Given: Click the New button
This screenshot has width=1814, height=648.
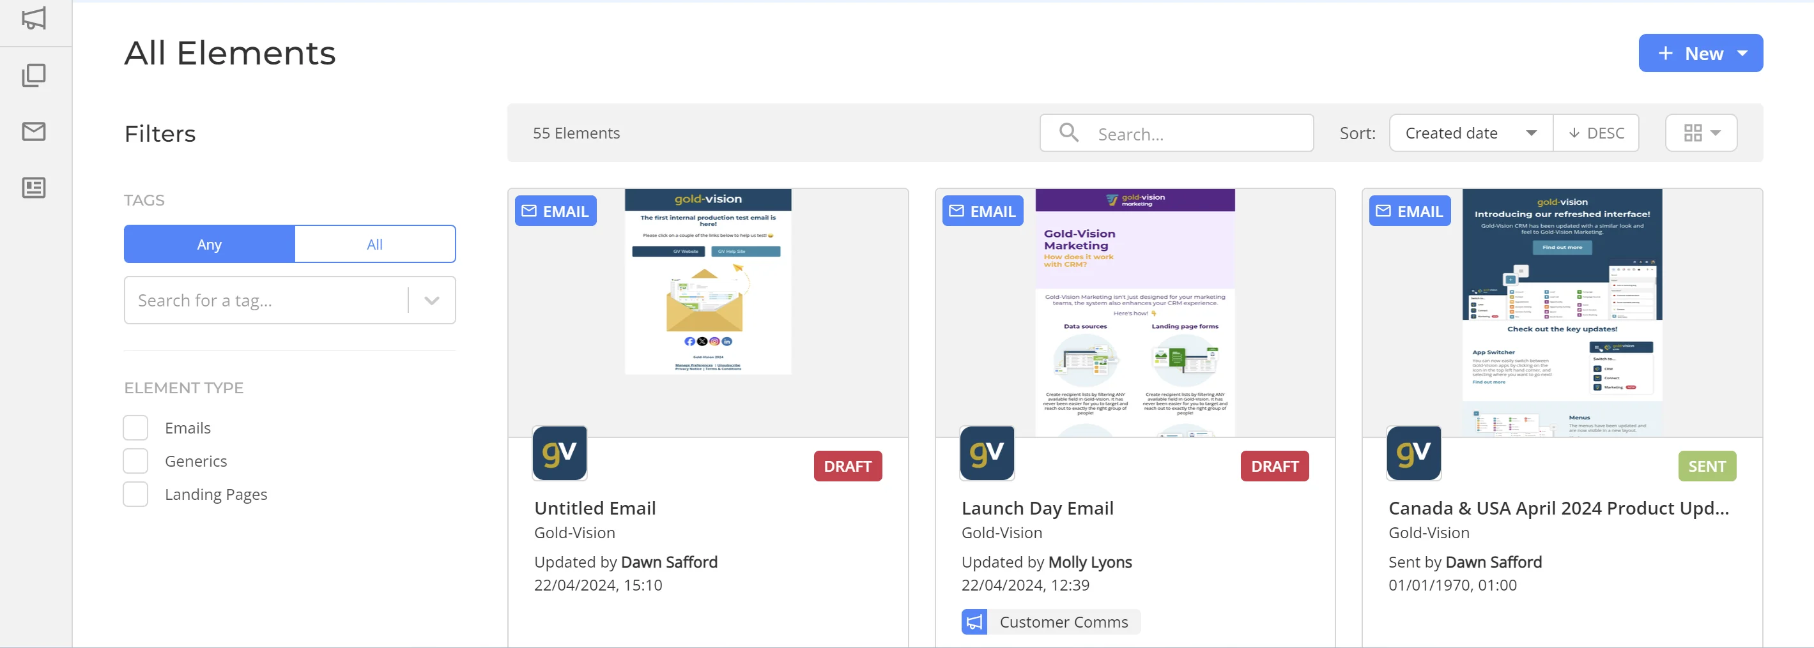Looking at the screenshot, I should pos(1701,54).
